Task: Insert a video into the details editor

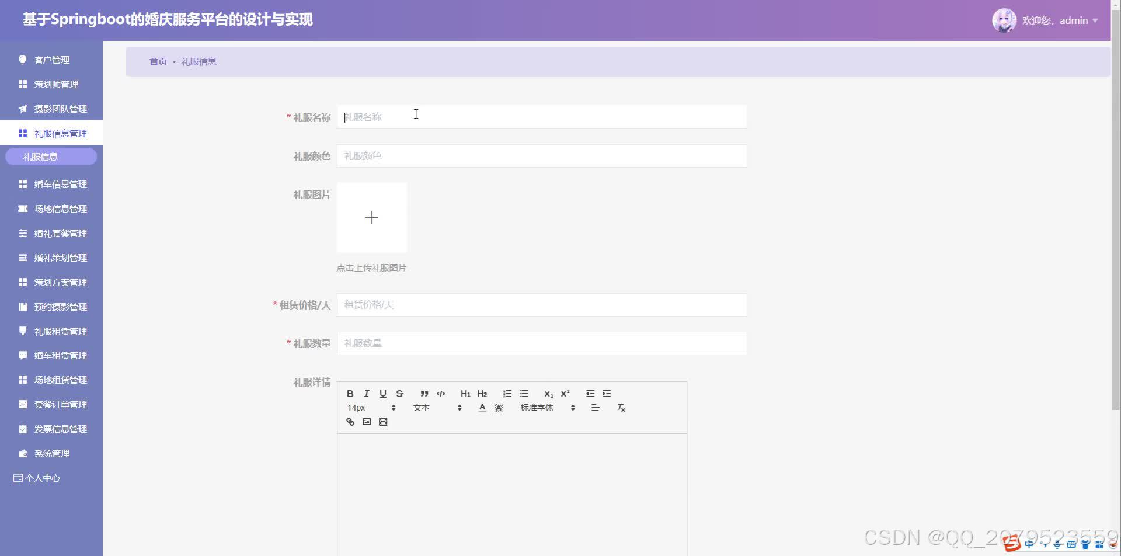Action: tap(383, 422)
